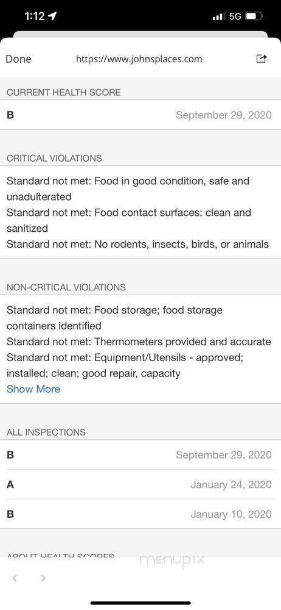The width and height of the screenshot is (281, 610).
Task: Open the January 24, 2020 inspection with grade A
Action: point(140,484)
